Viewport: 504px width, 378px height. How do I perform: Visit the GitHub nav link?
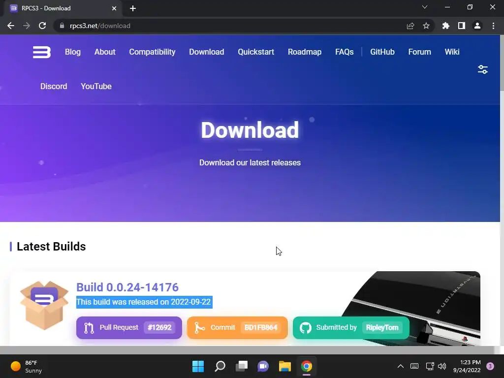[x=382, y=52]
